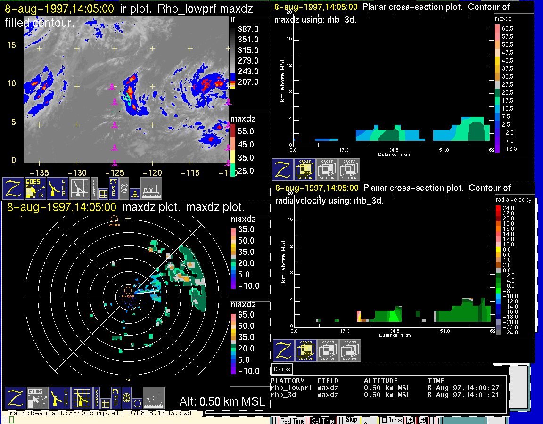Screen dimensions: 543x424
Task: Click the GOES IR satellite icon in top panel
Action: [x=36, y=188]
